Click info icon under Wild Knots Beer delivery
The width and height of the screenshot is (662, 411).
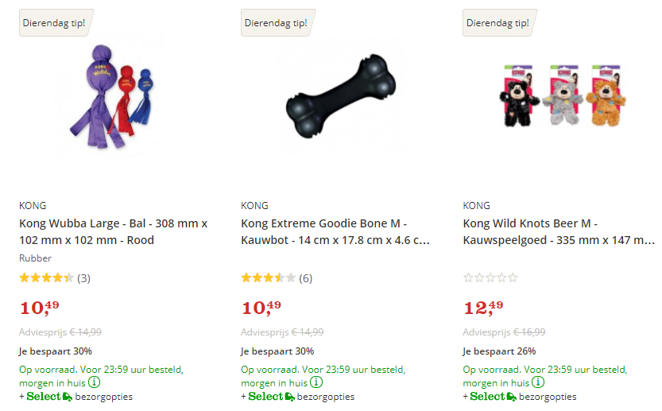tap(538, 382)
